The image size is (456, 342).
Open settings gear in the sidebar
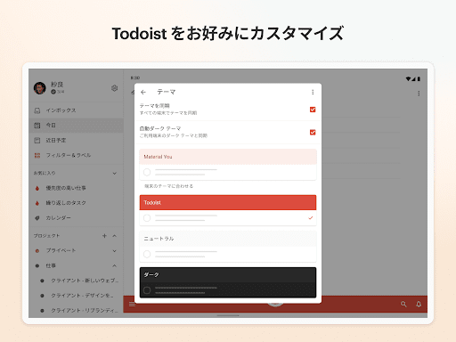(x=115, y=88)
